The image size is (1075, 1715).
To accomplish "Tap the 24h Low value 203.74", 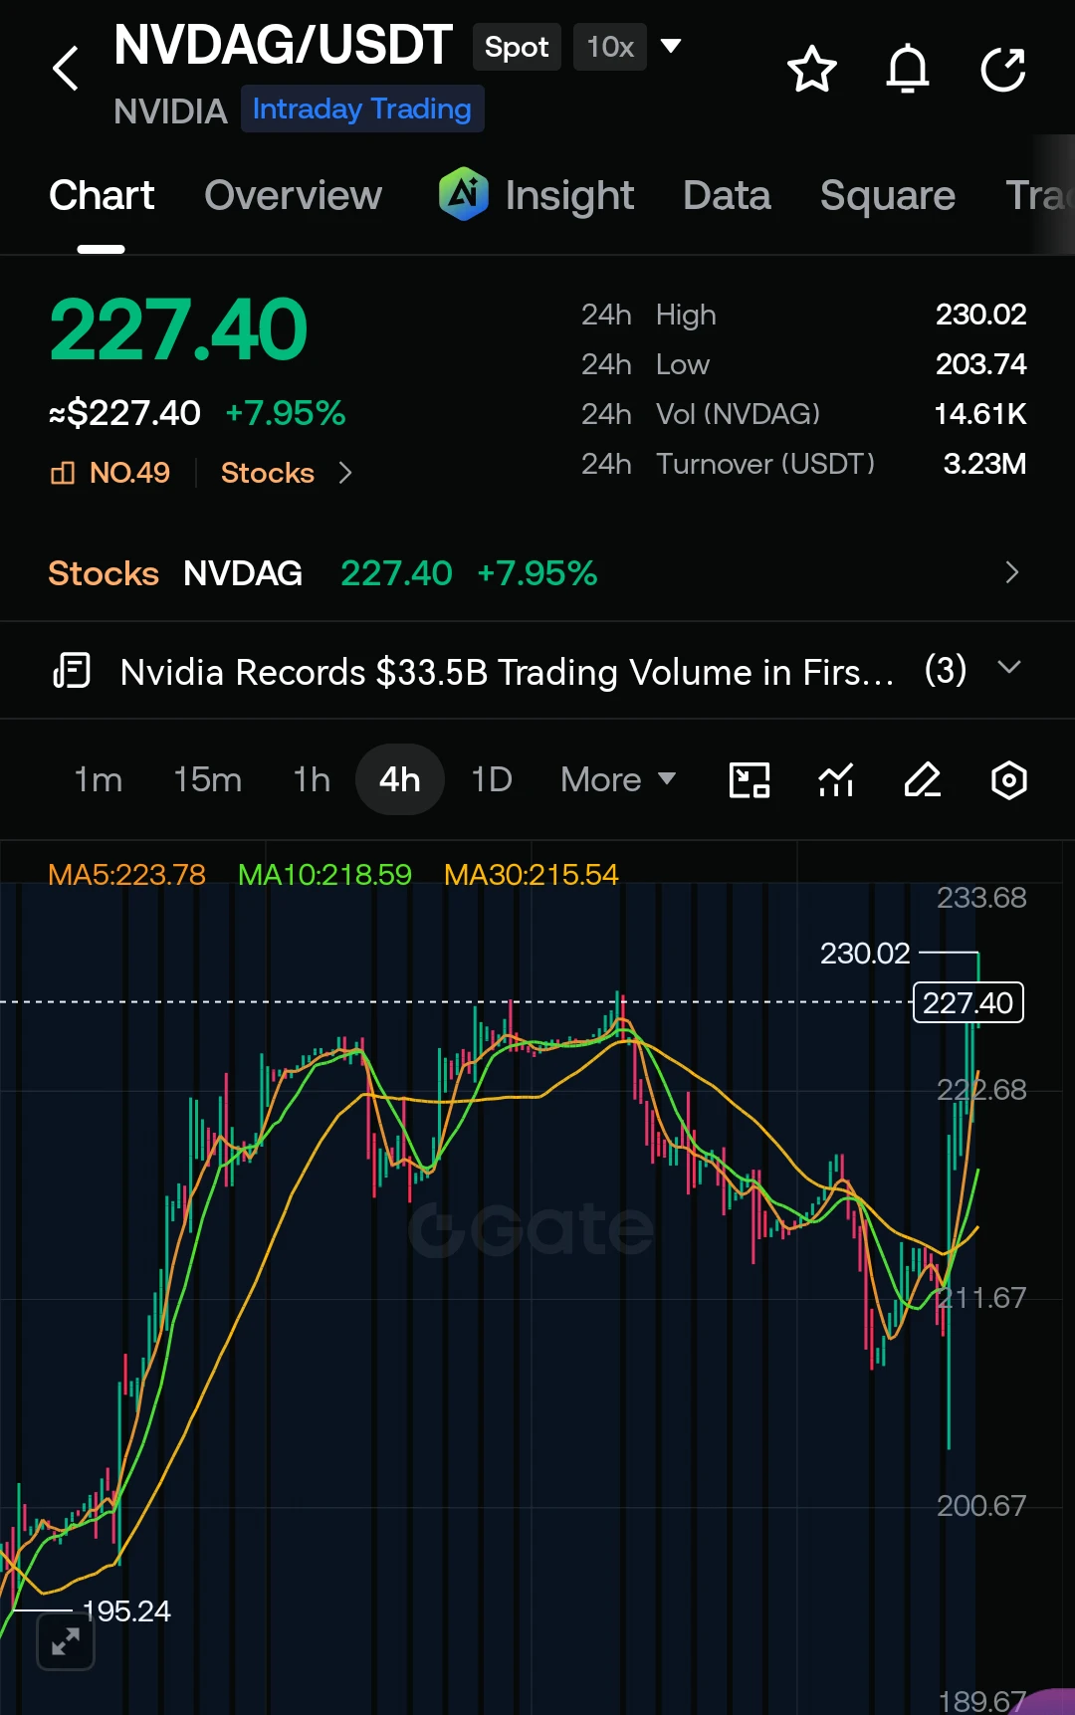I will click(x=980, y=364).
